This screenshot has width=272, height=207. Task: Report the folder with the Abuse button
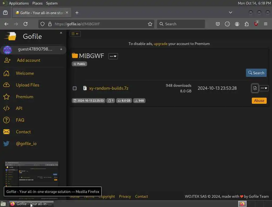(259, 101)
